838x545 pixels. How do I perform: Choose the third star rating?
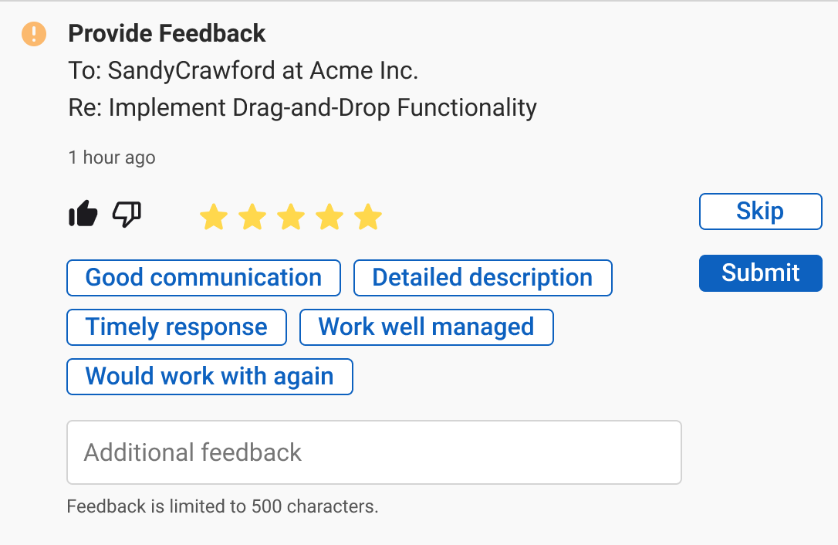[291, 217]
